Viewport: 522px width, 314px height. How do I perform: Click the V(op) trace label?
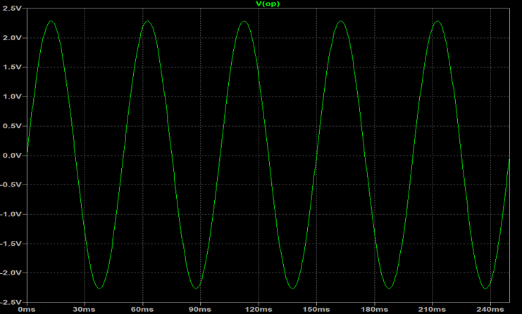point(265,4)
